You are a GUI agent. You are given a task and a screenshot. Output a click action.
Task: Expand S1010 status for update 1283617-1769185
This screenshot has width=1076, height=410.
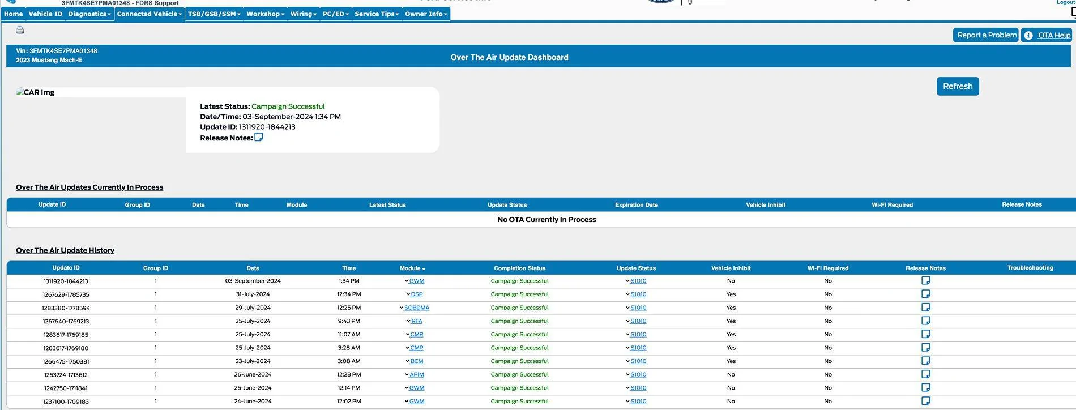click(x=636, y=335)
